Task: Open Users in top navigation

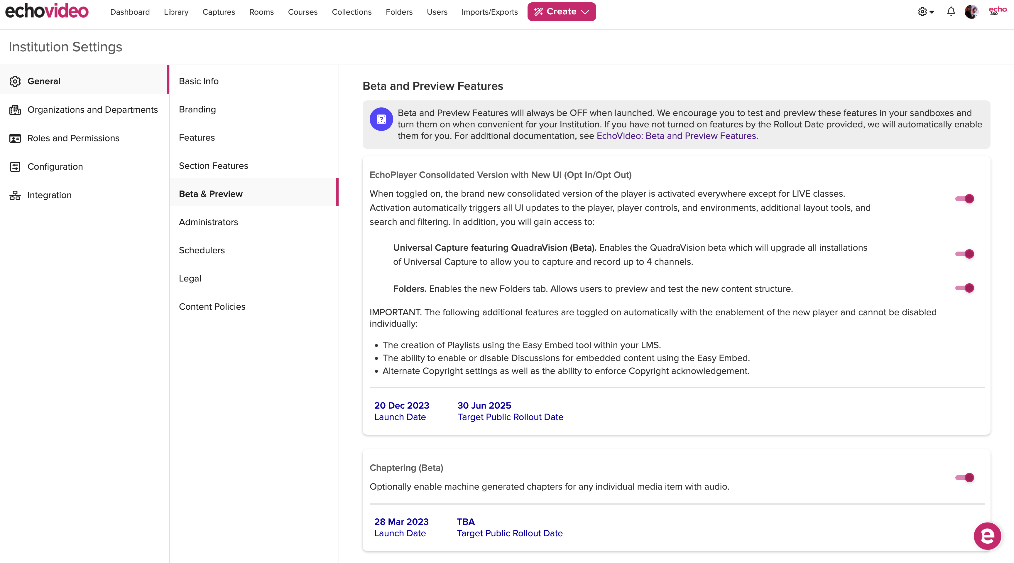Action: 437,12
